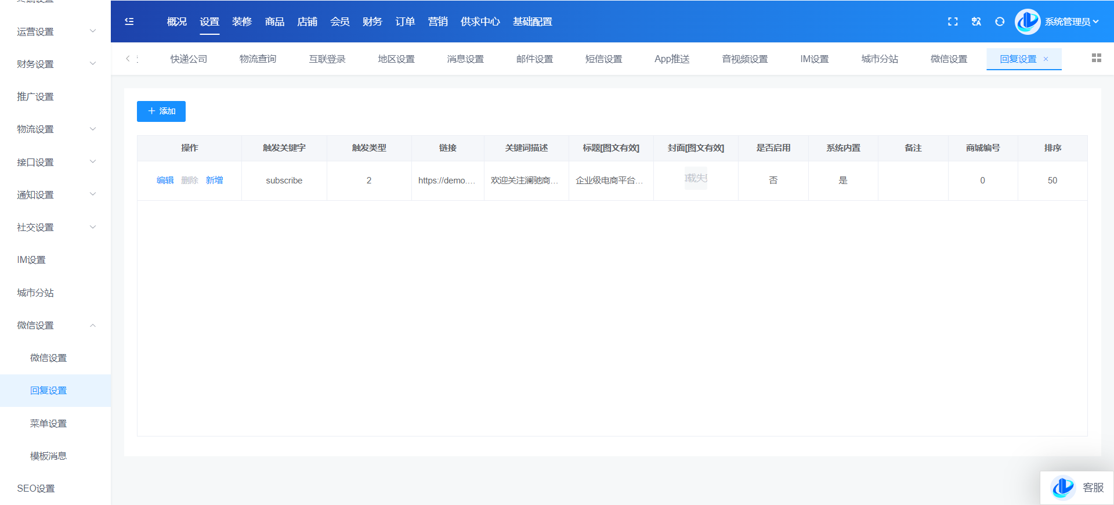Click the broken cover image thumbnail
Image resolution: width=1114 pixels, height=505 pixels.
[x=696, y=178]
